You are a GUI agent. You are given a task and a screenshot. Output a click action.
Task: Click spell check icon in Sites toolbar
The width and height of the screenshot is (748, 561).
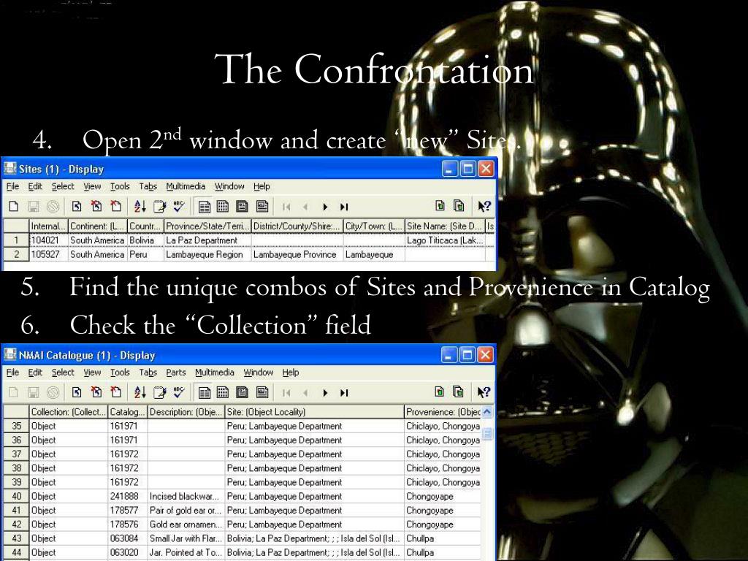(179, 206)
